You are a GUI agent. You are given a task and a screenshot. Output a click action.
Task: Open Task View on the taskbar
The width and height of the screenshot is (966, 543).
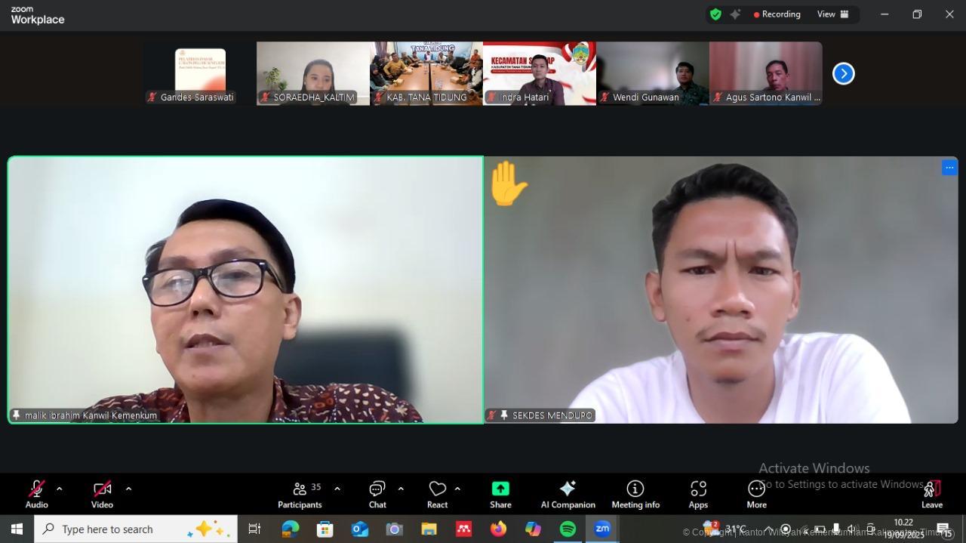[x=254, y=529]
